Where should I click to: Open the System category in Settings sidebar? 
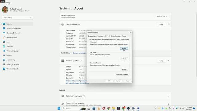pos(17,24)
